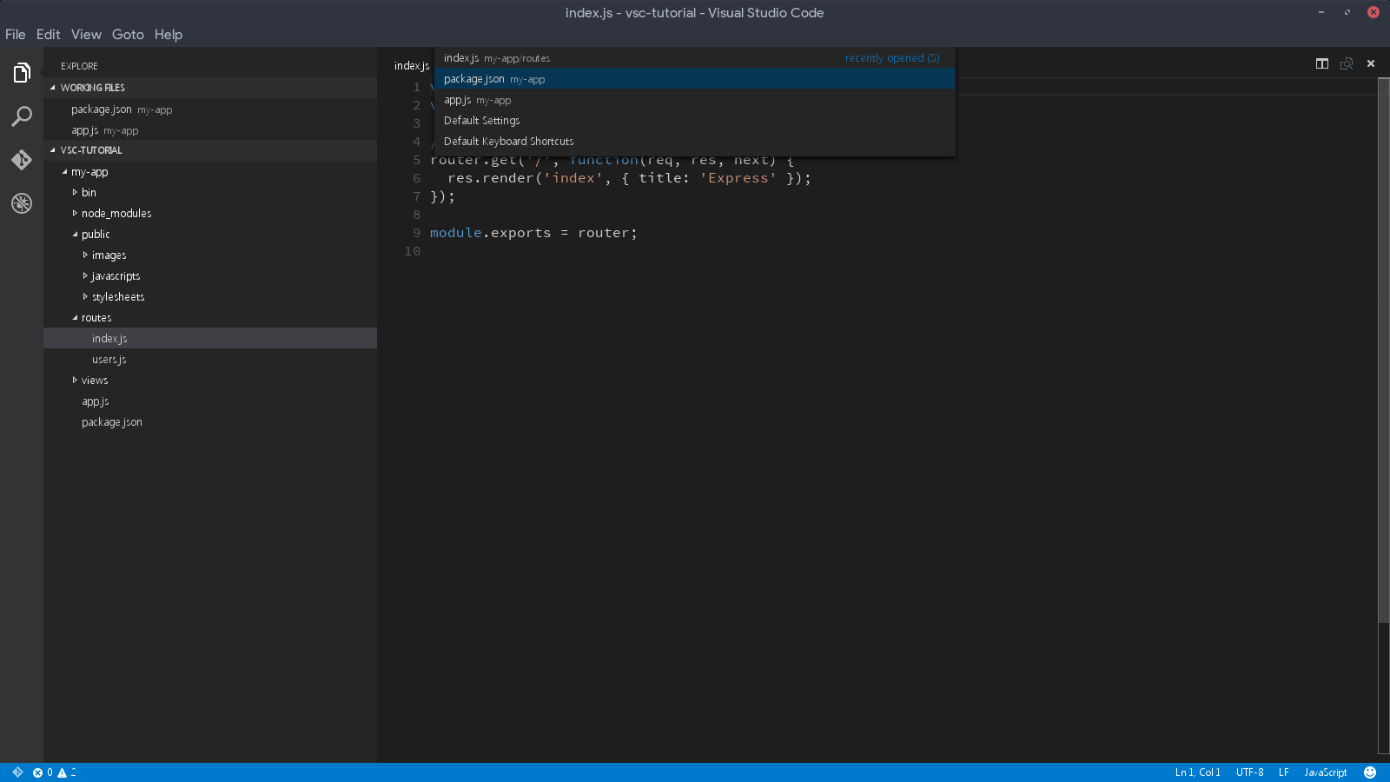Click the Ln 1, Col 1 indicator
The height and width of the screenshot is (782, 1390).
pos(1197,772)
